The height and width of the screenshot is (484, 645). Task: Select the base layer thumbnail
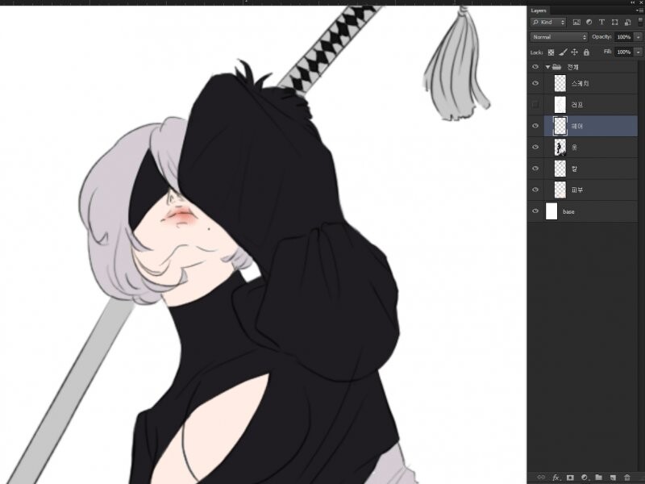click(x=551, y=211)
